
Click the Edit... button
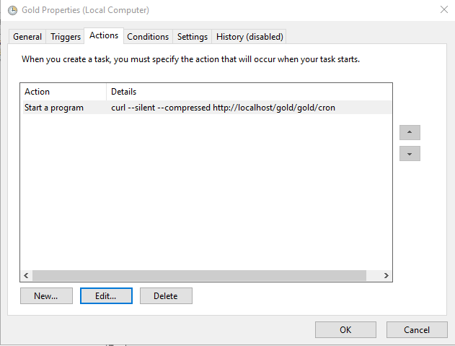tap(106, 295)
